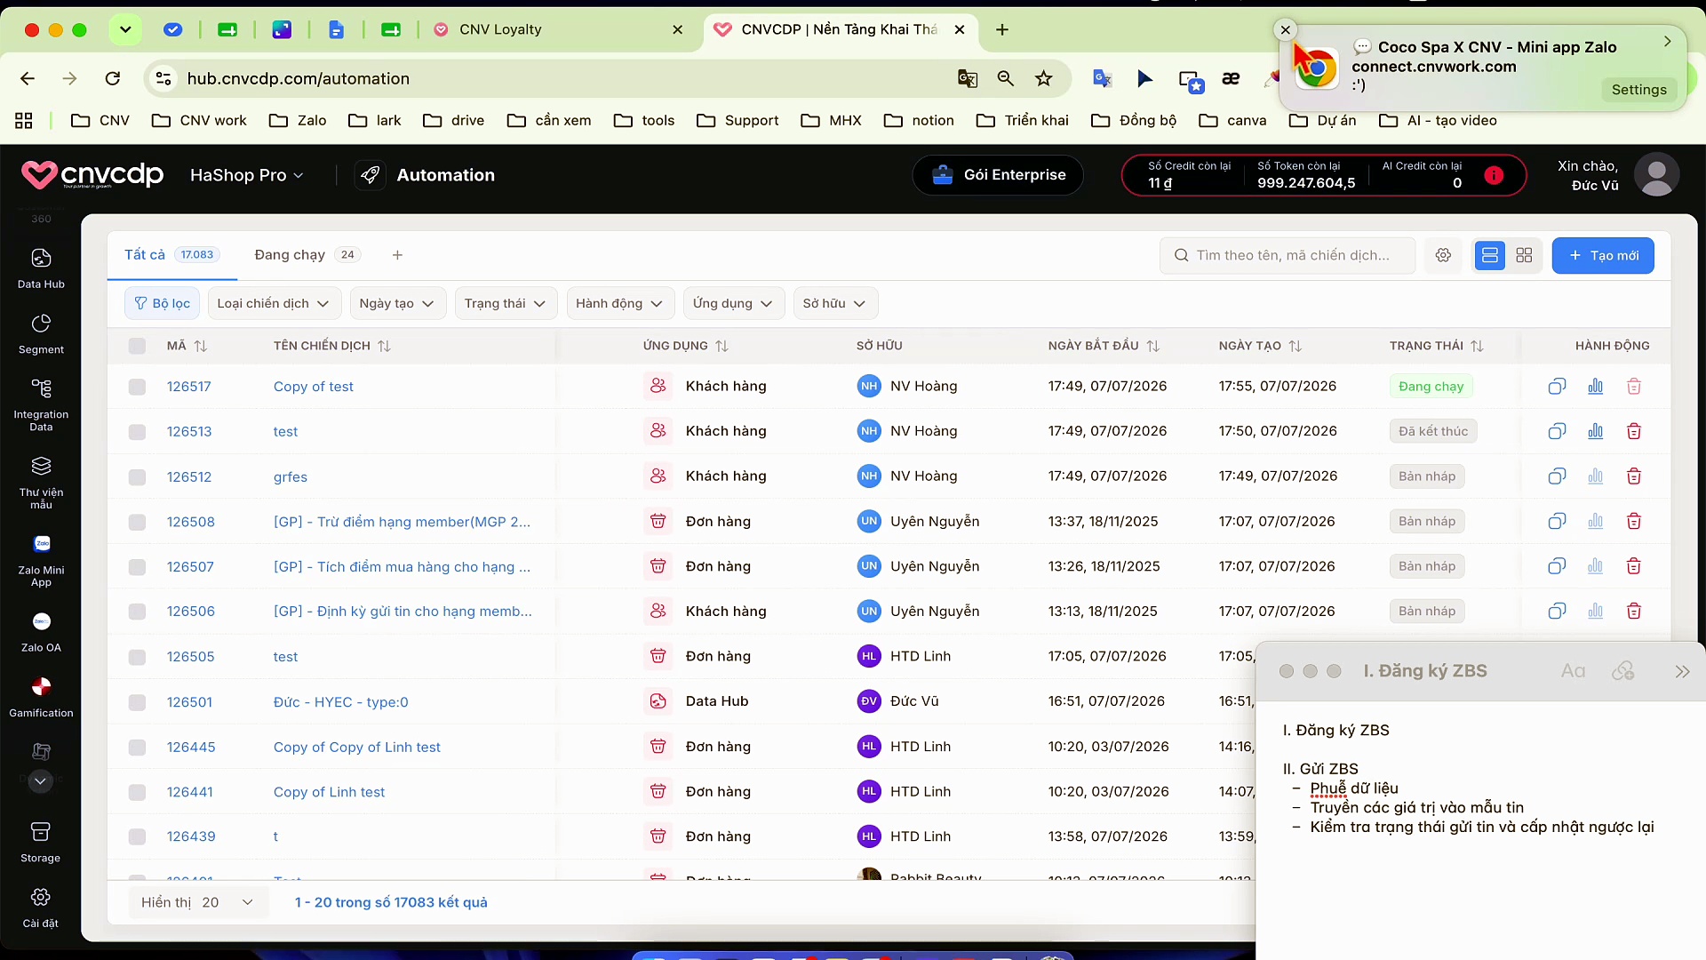Open Zalo OA sidebar item
The image size is (1706, 960).
click(41, 632)
